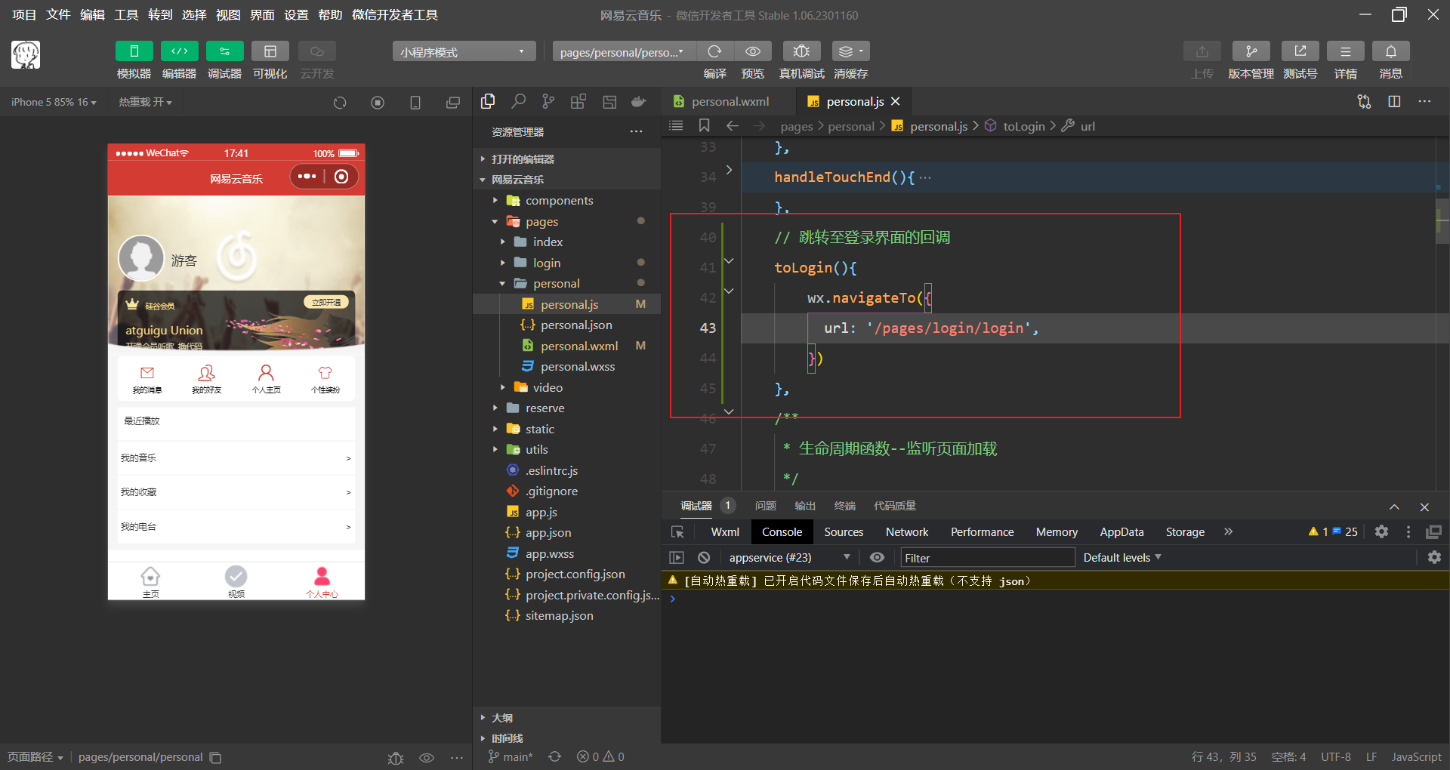Toggle the editor panel button

coord(179,51)
